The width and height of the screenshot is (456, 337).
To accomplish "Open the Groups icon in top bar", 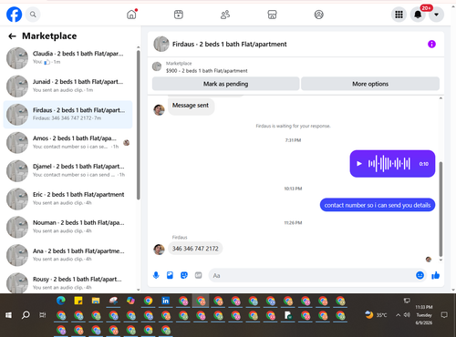I will click(x=318, y=15).
